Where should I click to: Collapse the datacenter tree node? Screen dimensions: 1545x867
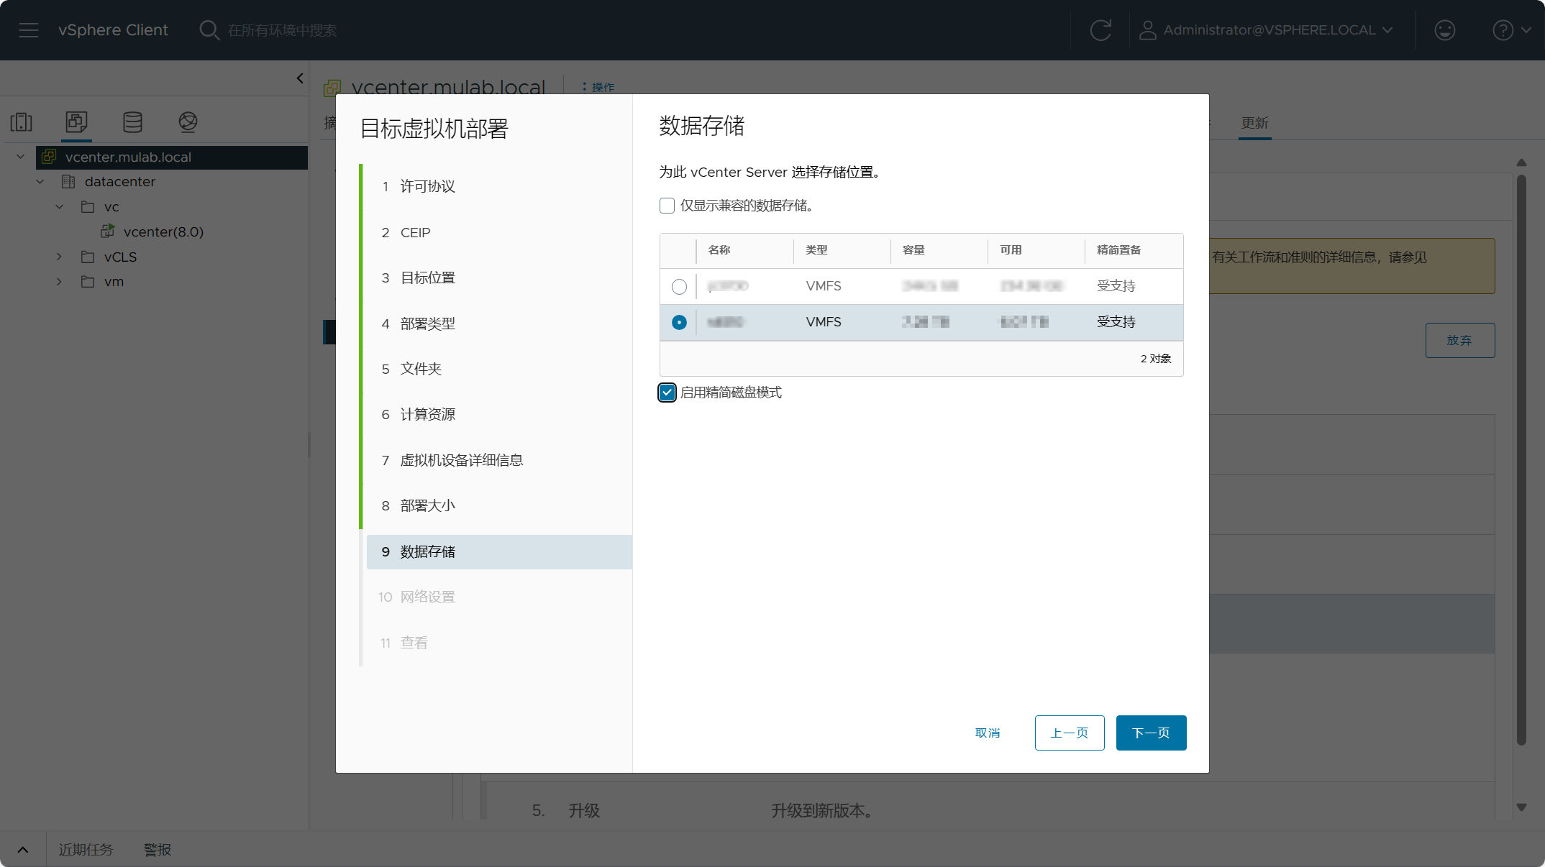(x=40, y=182)
